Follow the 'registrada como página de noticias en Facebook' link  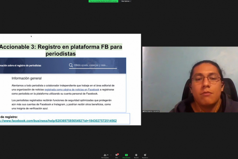coord(72,89)
